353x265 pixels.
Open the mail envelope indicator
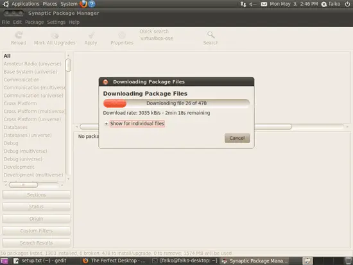[x=264, y=4]
